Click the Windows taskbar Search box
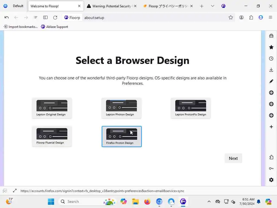This screenshot has height=208, width=277. click(x=87, y=201)
